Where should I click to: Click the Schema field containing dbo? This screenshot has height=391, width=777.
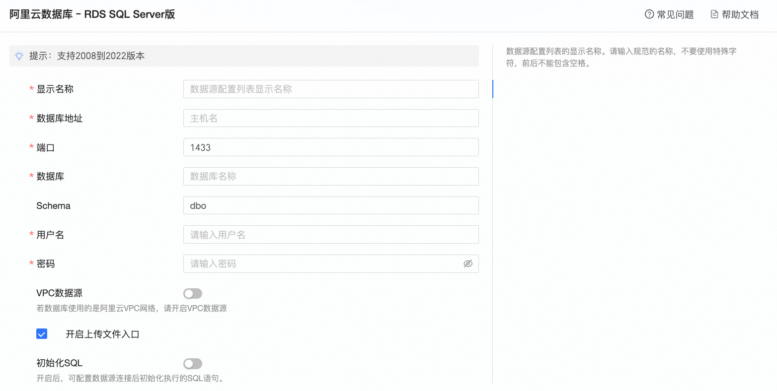[x=331, y=205]
